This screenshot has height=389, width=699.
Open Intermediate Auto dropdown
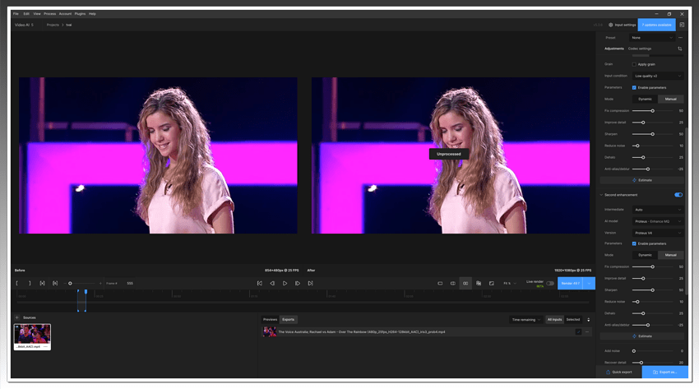(x=658, y=210)
